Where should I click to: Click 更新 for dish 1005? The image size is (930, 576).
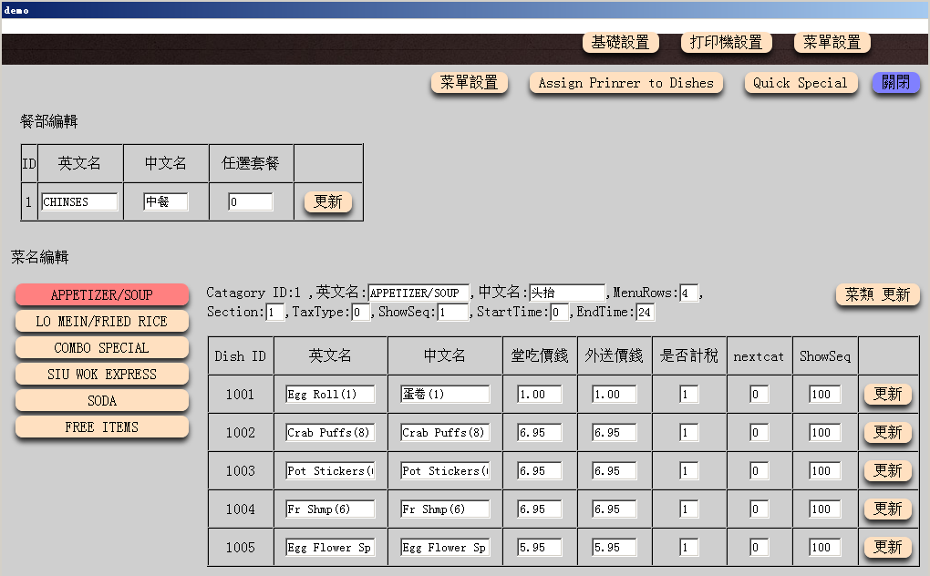tap(887, 548)
